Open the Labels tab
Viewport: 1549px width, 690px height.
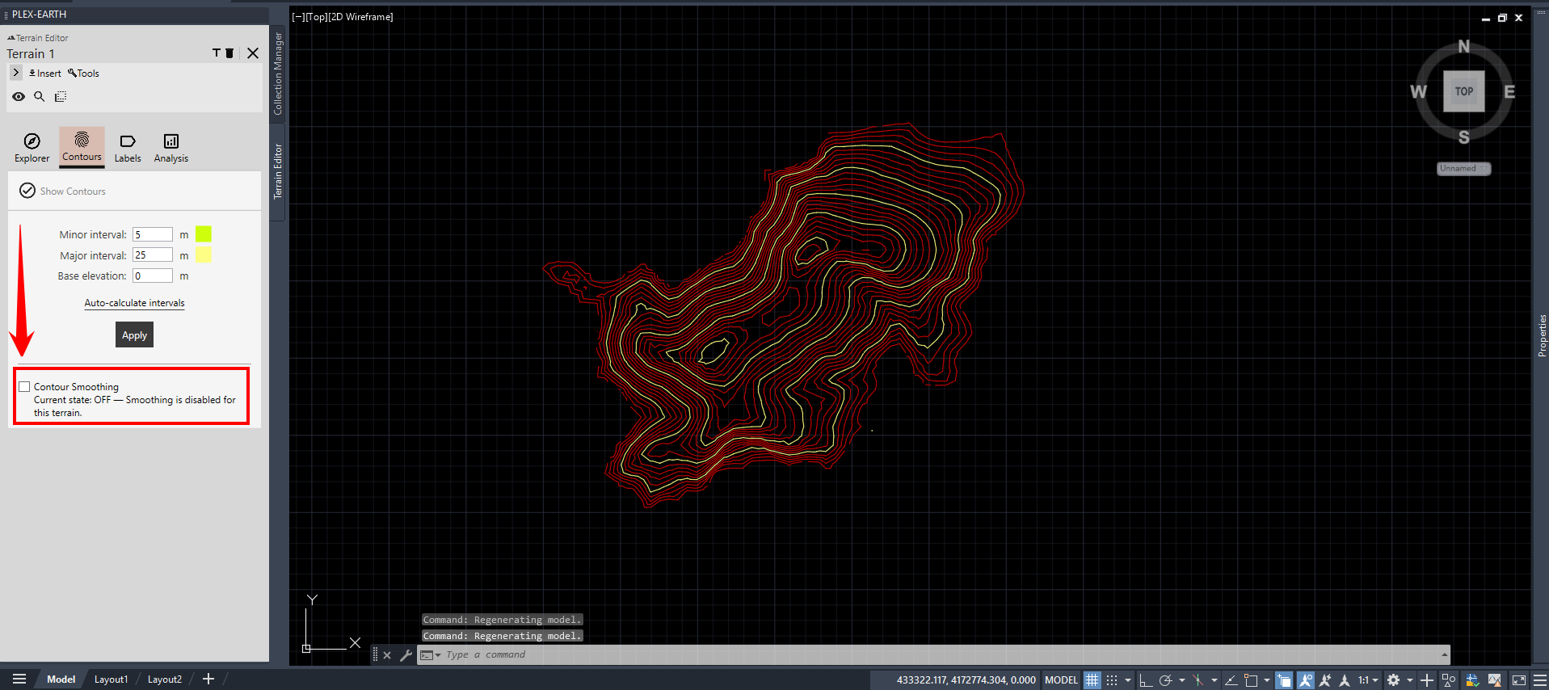128,148
